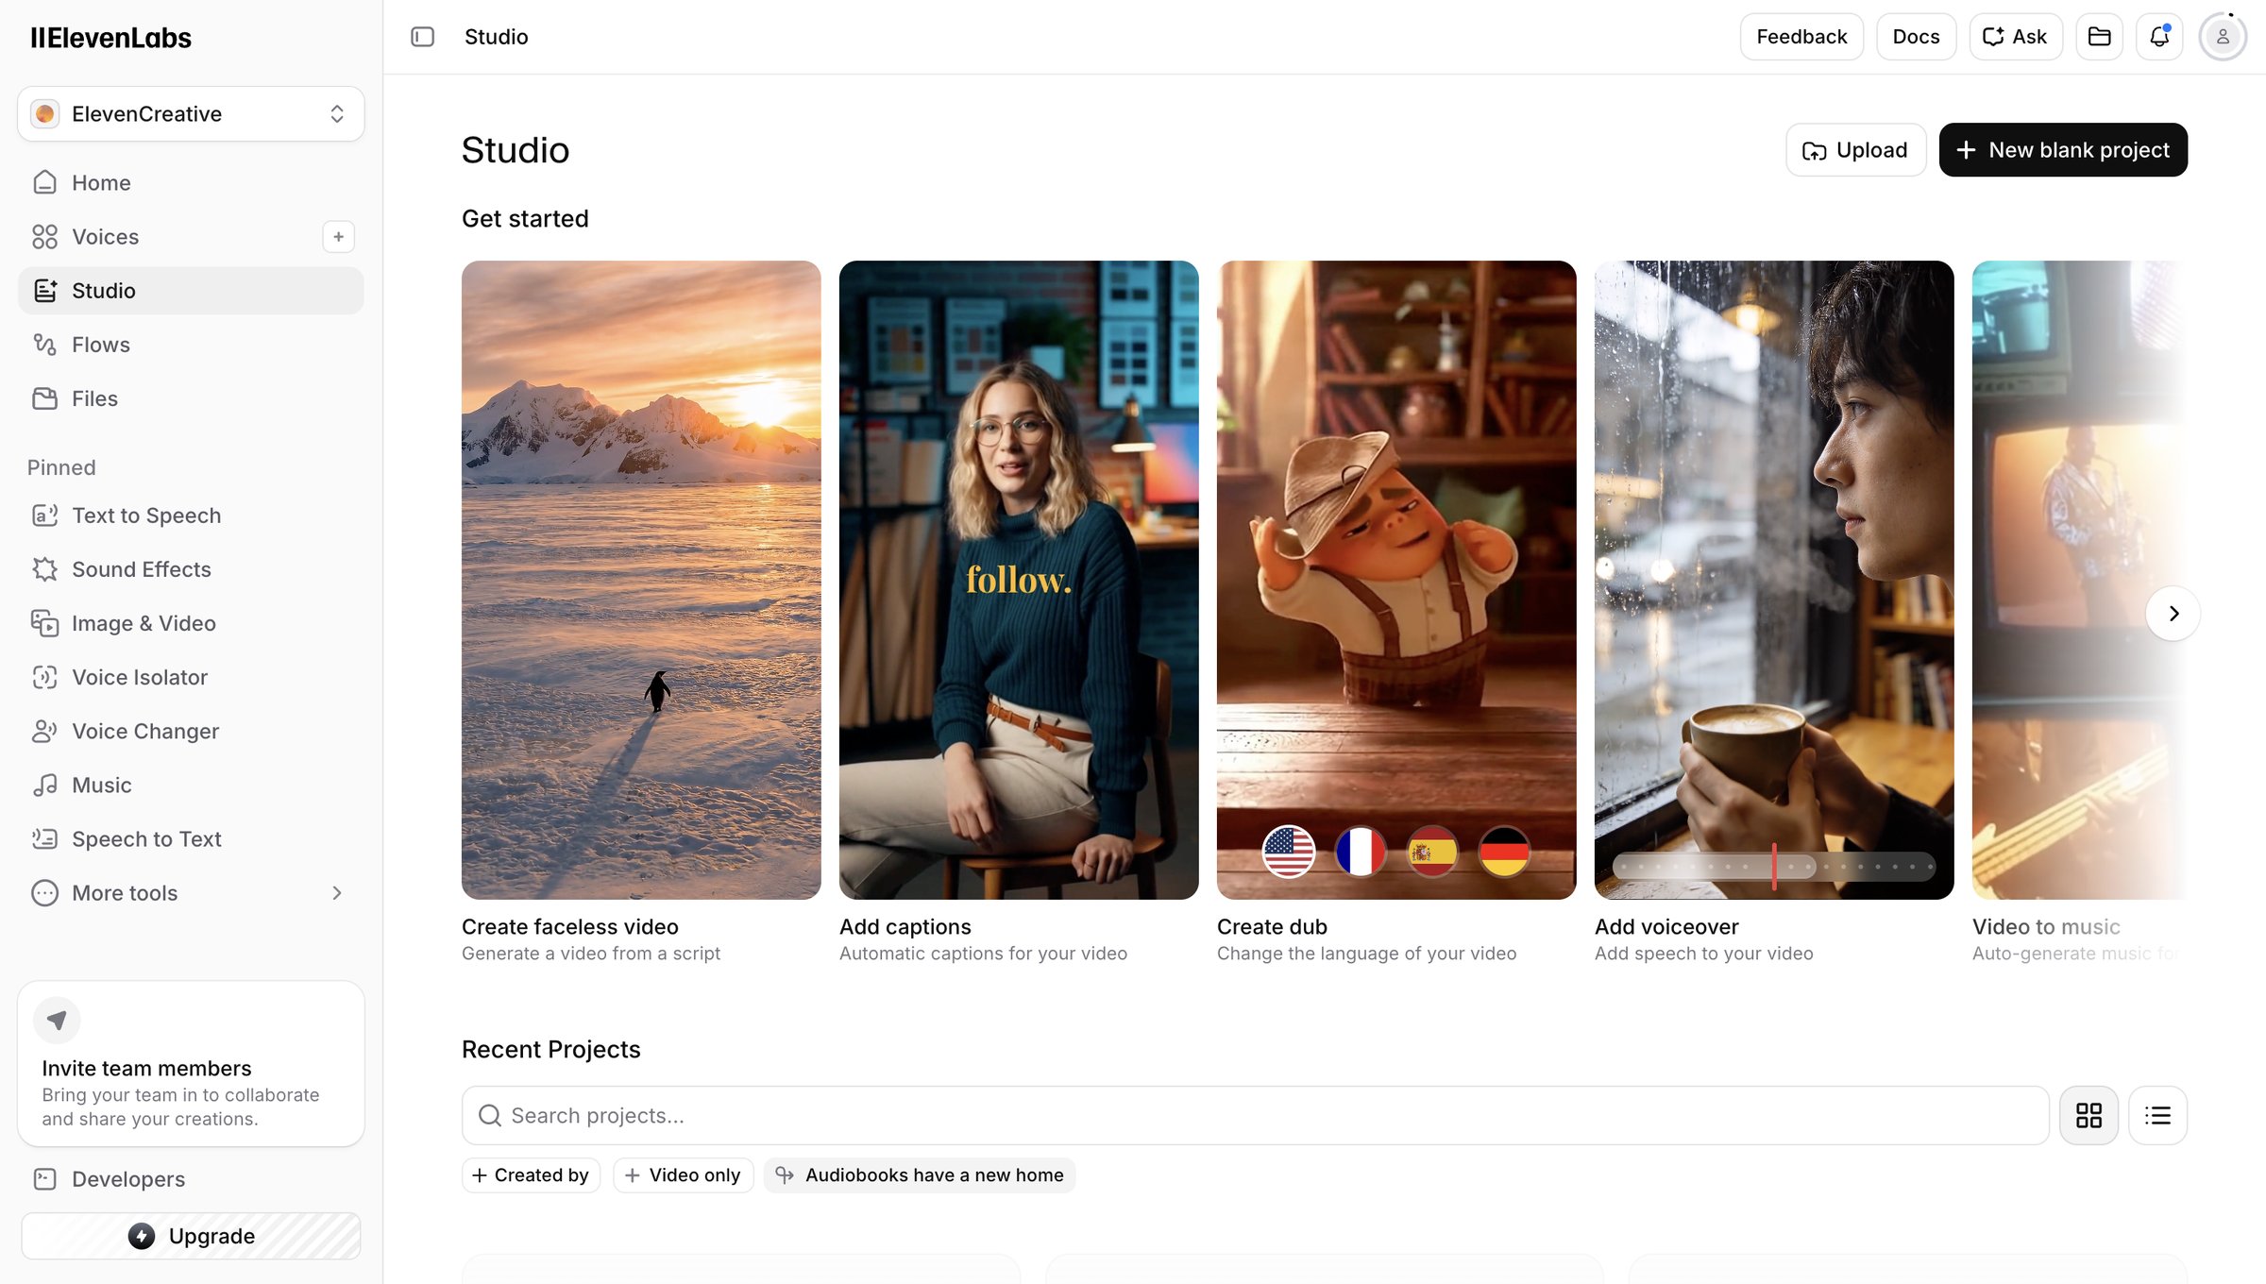Add the Created by filter
This screenshot has width=2266, height=1284.
[531, 1175]
